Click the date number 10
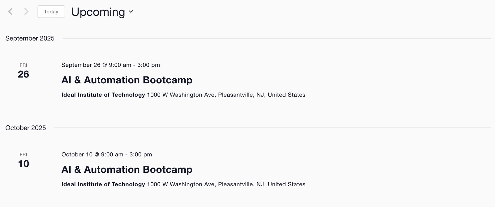 tap(23, 164)
